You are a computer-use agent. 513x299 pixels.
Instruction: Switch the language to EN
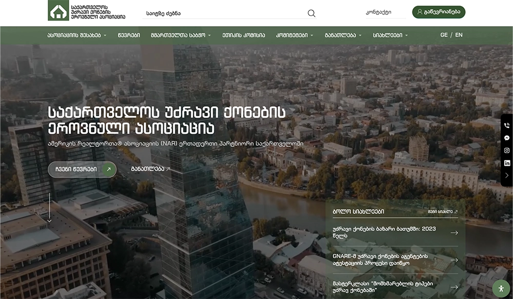[459, 35]
